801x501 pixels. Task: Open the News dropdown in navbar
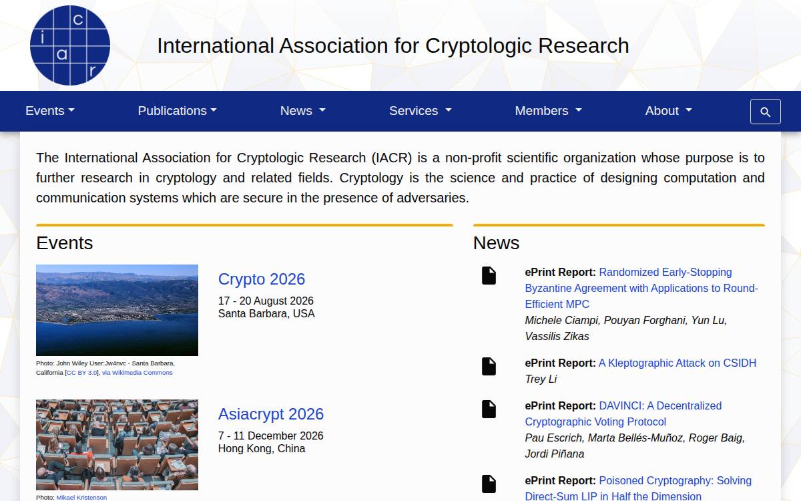[303, 111]
